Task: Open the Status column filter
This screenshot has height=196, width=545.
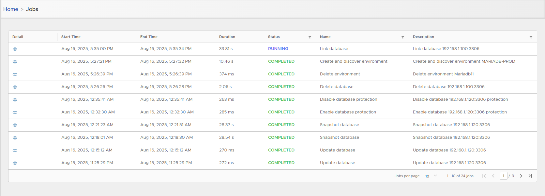Action: pyautogui.click(x=310, y=37)
